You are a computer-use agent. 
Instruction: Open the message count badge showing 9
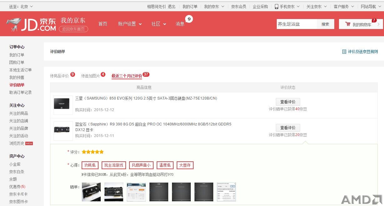(189, 19)
